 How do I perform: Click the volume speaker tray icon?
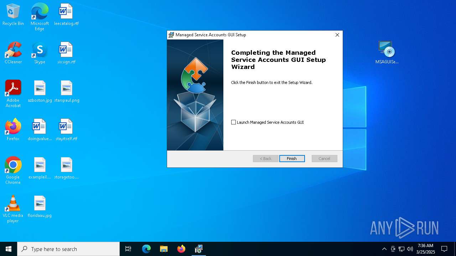410,249
